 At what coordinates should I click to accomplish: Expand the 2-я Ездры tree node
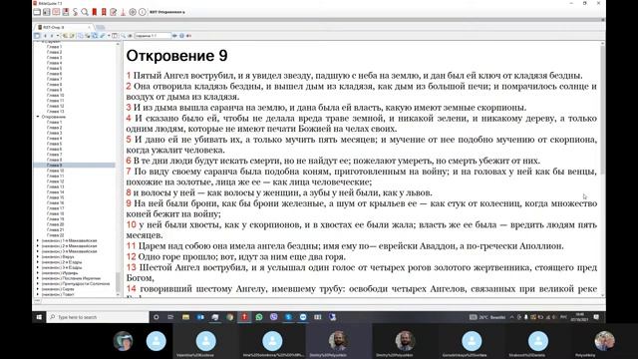[x=38, y=262]
